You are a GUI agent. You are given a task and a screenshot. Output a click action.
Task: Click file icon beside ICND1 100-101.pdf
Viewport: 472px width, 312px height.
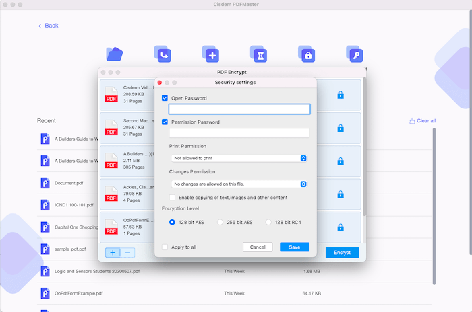[x=45, y=205]
